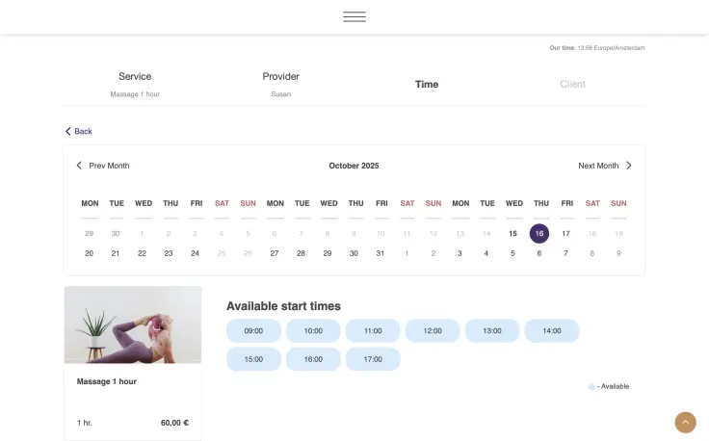This screenshot has width=709, height=441.
Task: Open the Service step tab
Action: pyautogui.click(x=135, y=77)
